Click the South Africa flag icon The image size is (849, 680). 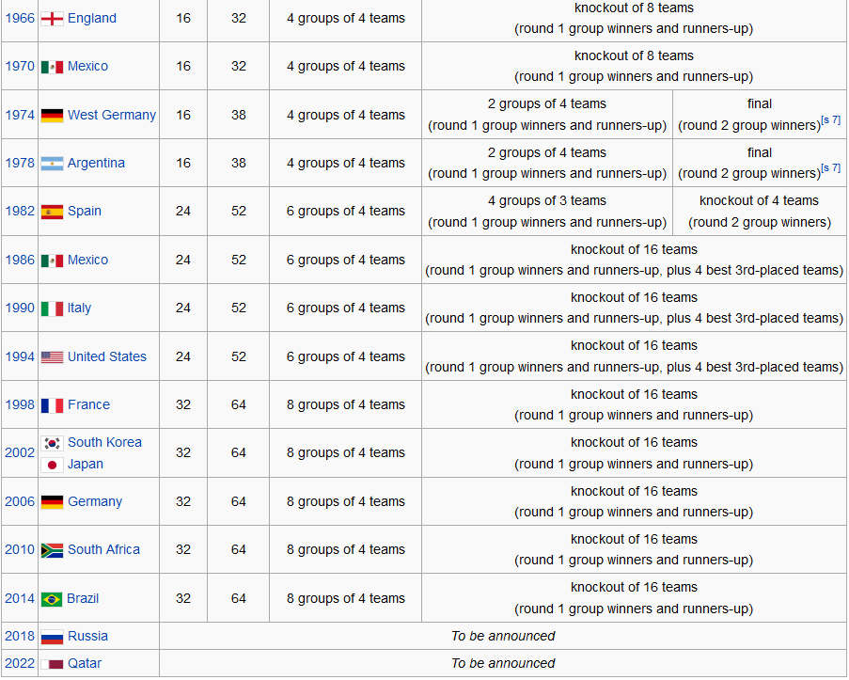[x=52, y=550]
